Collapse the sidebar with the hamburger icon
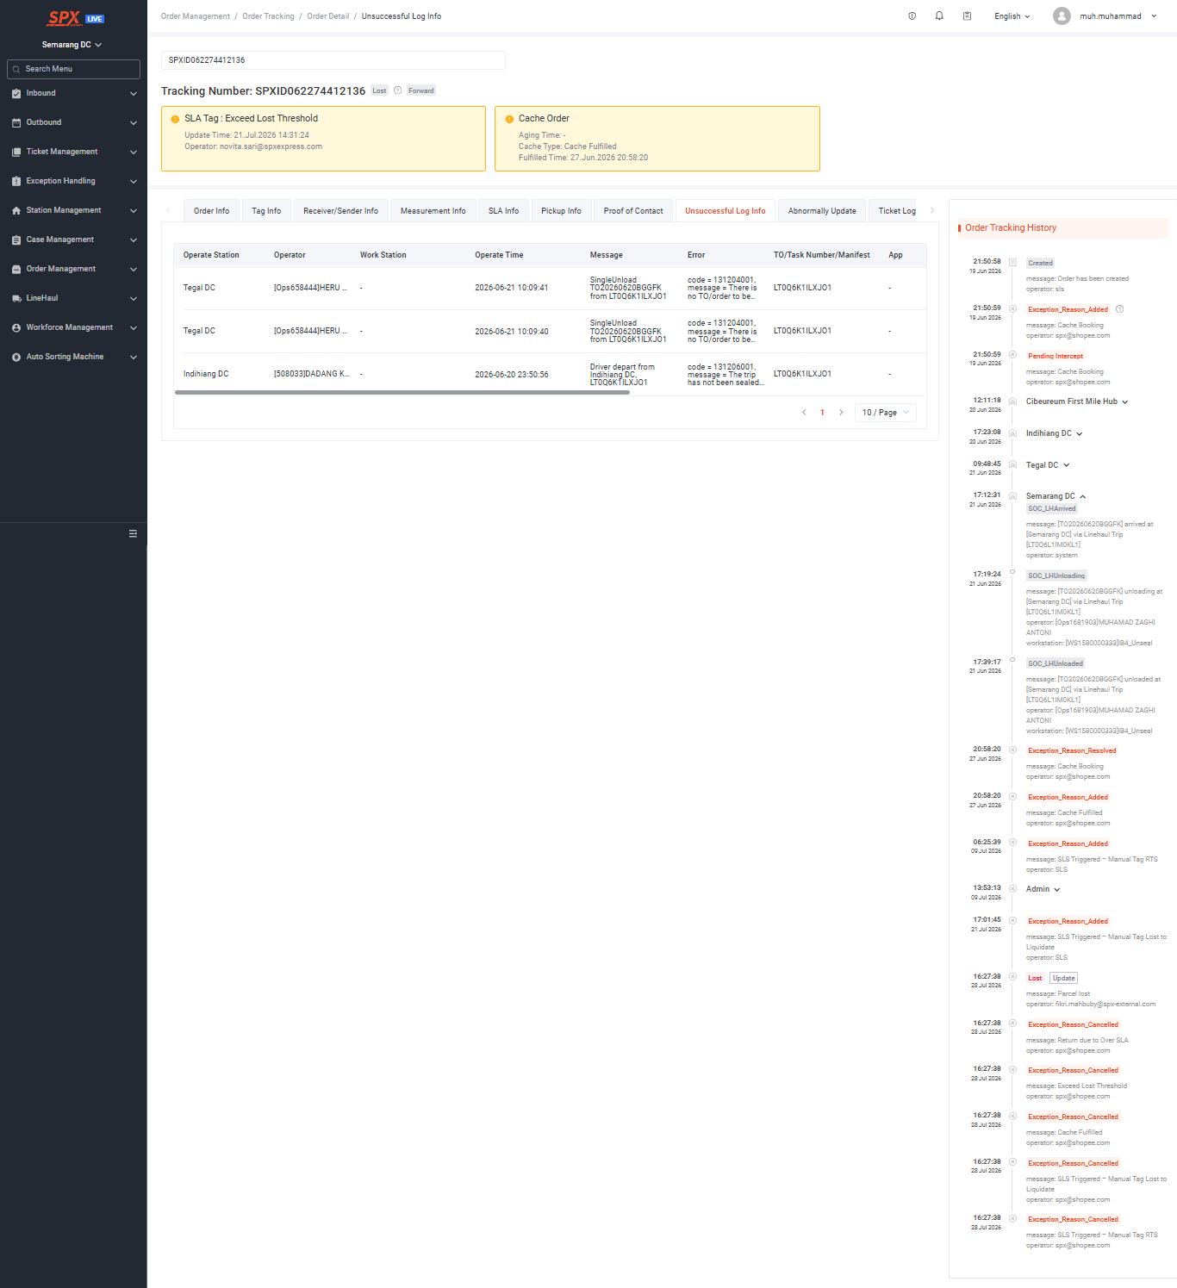Image resolution: width=1177 pixels, height=1288 pixels. [x=133, y=533]
